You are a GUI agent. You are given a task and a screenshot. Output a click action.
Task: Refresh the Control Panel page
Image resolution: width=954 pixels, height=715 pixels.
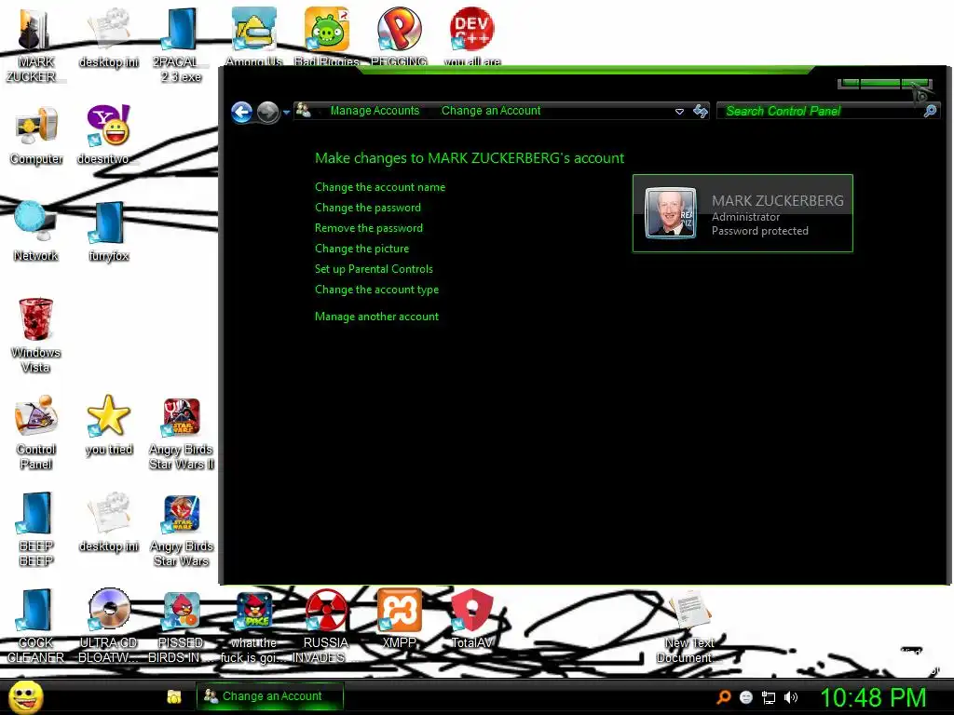tap(701, 111)
